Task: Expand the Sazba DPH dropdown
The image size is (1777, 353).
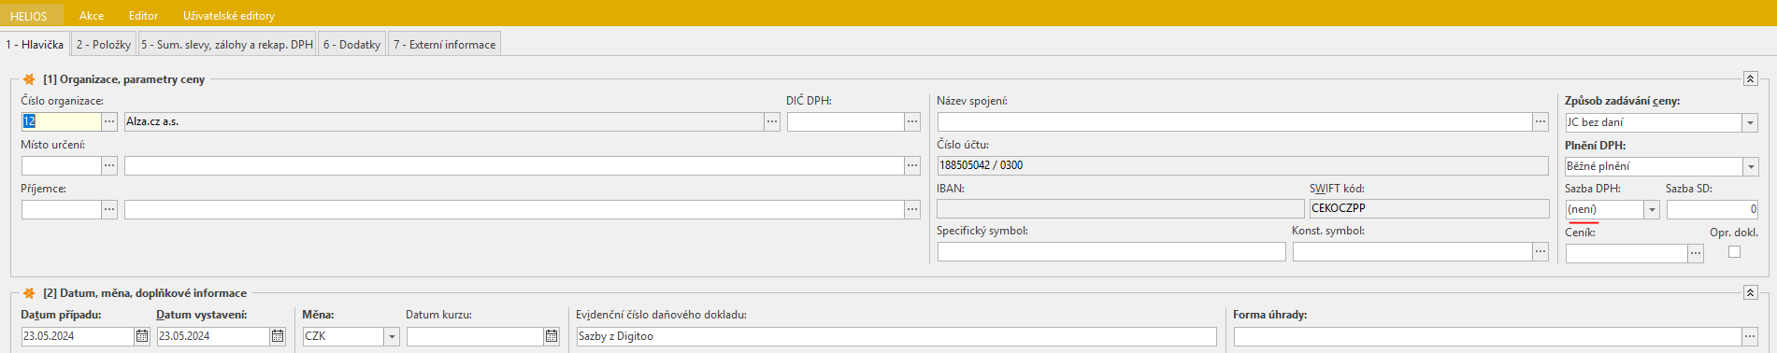Action: click(x=1652, y=209)
